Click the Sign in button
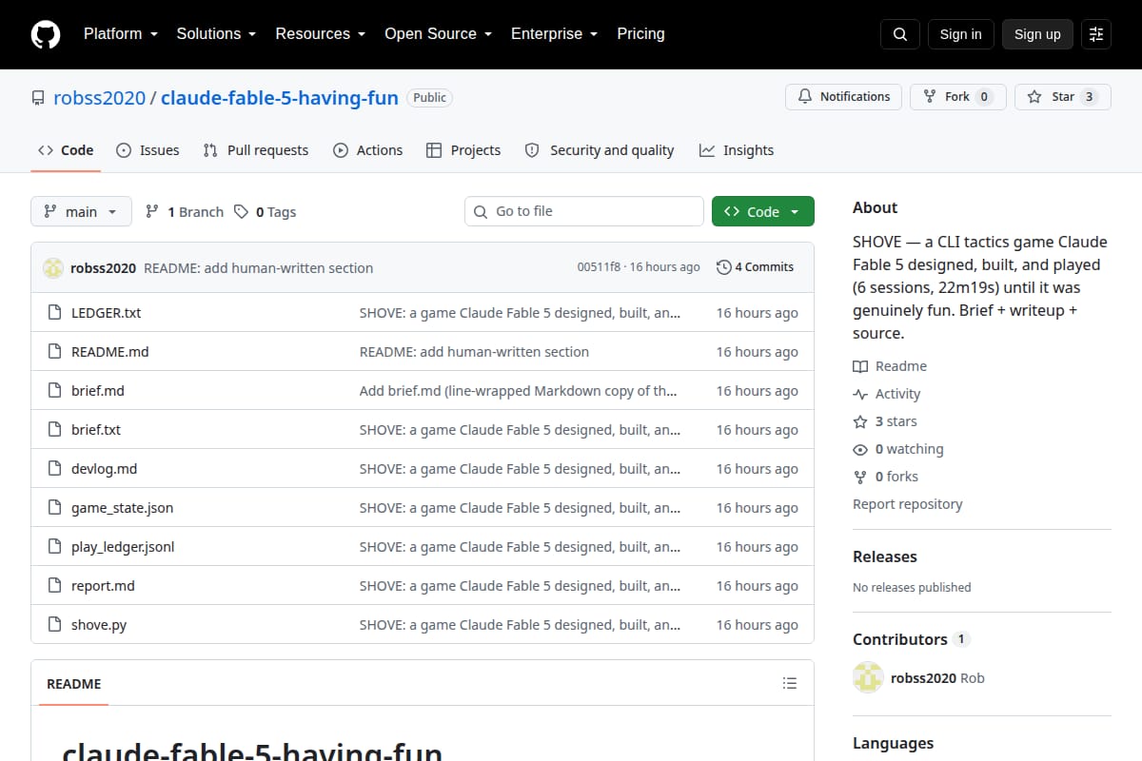Image resolution: width=1142 pixels, height=761 pixels. click(x=960, y=34)
